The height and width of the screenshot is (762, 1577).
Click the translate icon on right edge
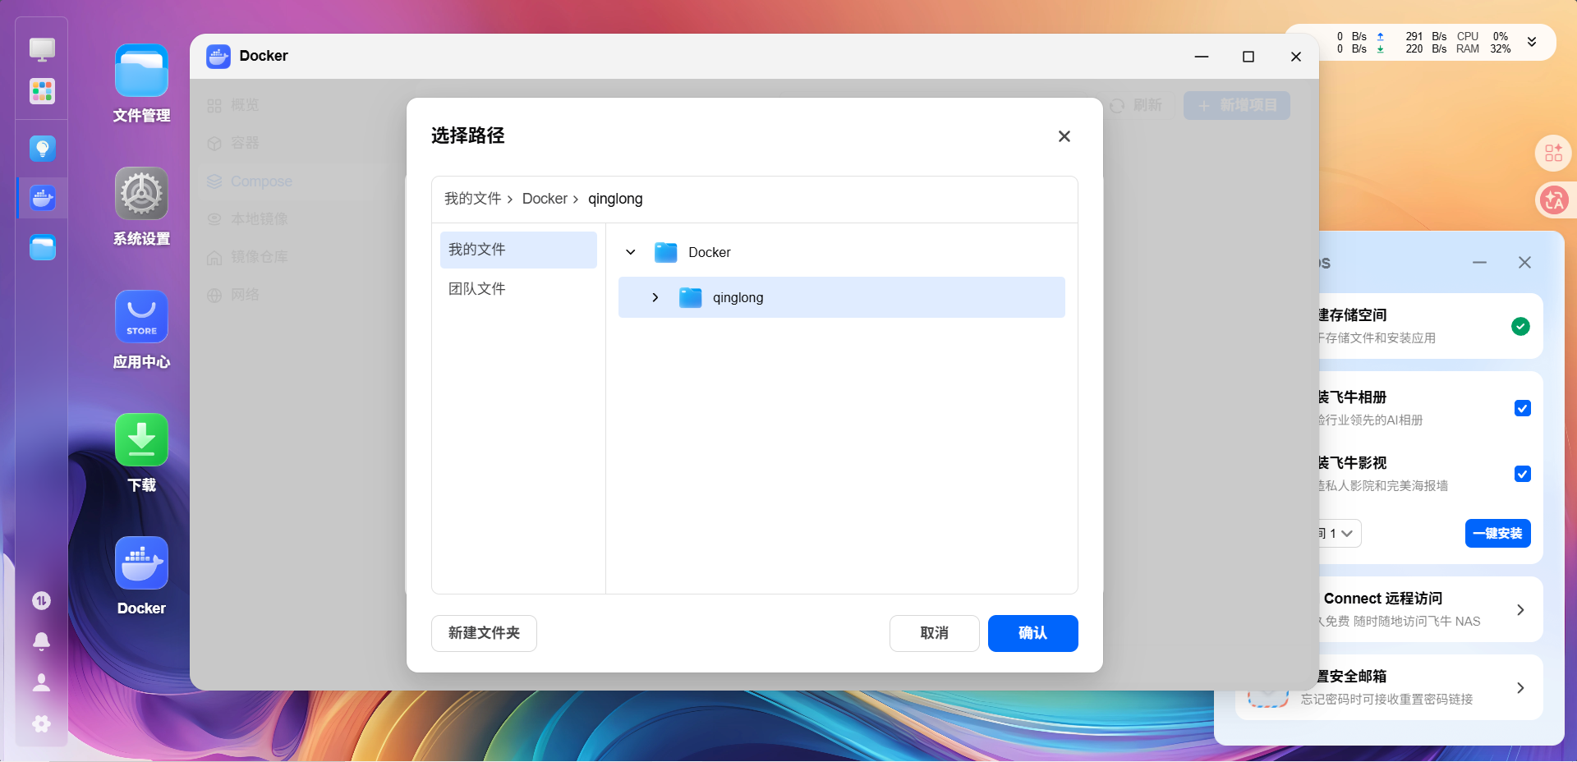[x=1553, y=200]
